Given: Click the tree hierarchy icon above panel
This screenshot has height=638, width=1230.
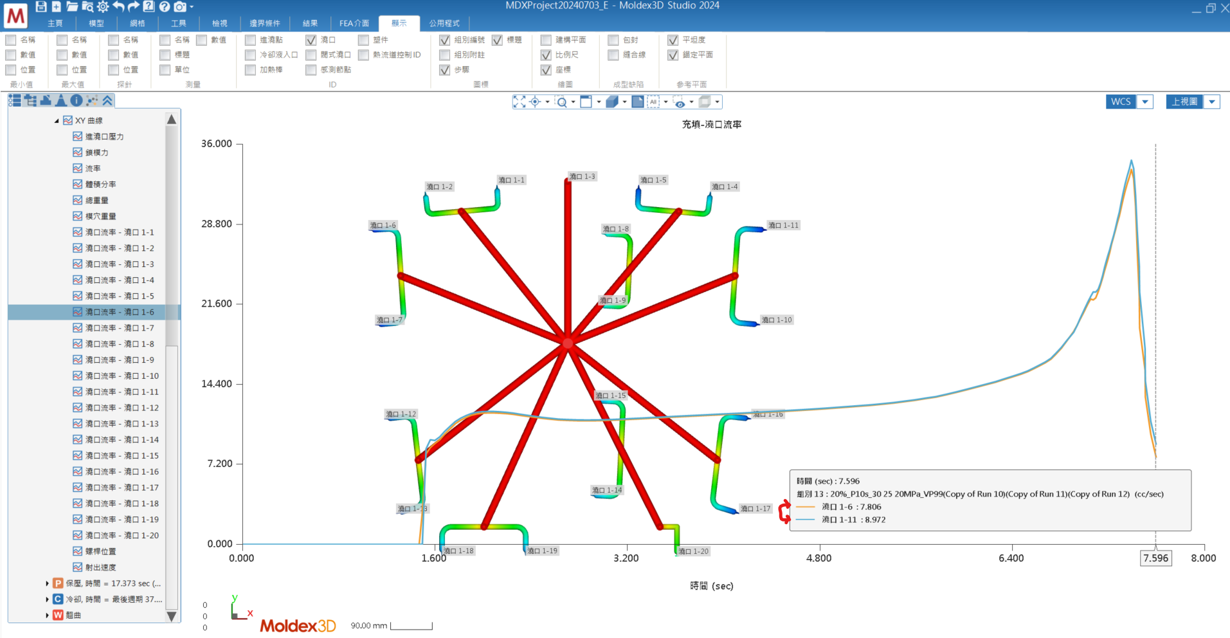Looking at the screenshot, I should (30, 100).
